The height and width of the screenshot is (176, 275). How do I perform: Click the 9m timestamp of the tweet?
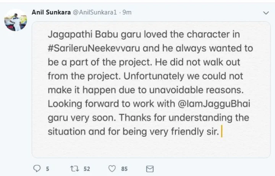click(127, 12)
